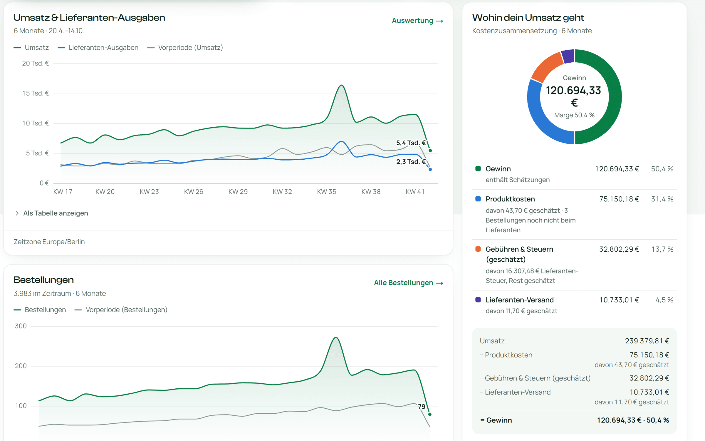Click the 13,7 % percentage value

pos(662,249)
